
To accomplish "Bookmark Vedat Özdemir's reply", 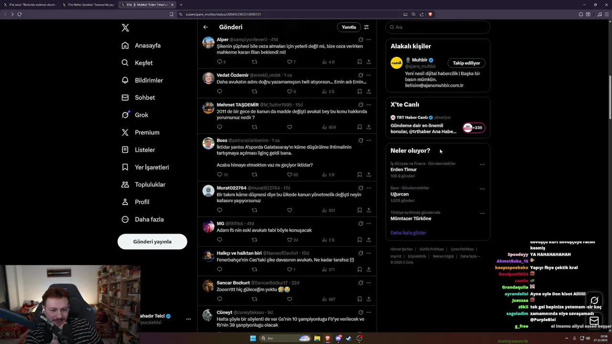I will click(x=360, y=91).
